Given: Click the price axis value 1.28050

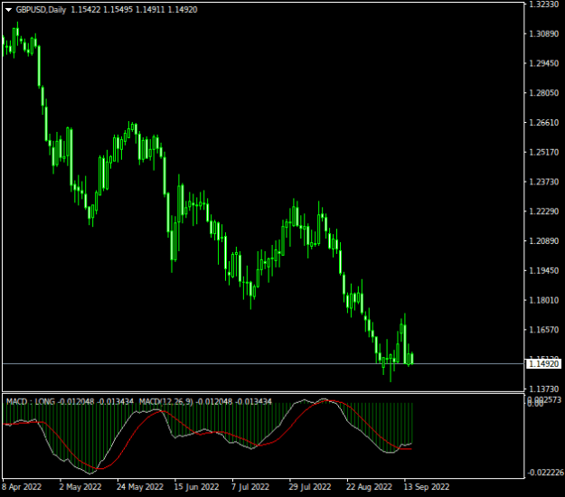Looking at the screenshot, I should point(543,93).
